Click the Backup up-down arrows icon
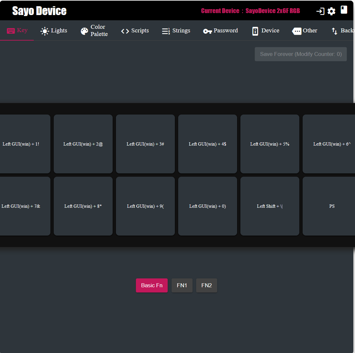355x353 pixels. pyautogui.click(x=334, y=31)
